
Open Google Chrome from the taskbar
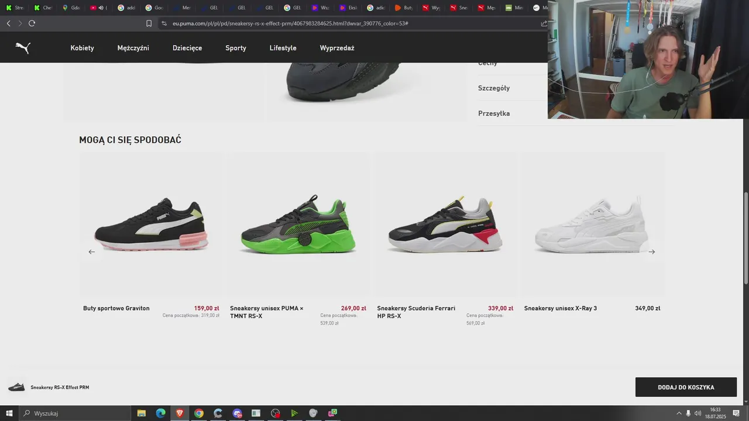(x=199, y=413)
